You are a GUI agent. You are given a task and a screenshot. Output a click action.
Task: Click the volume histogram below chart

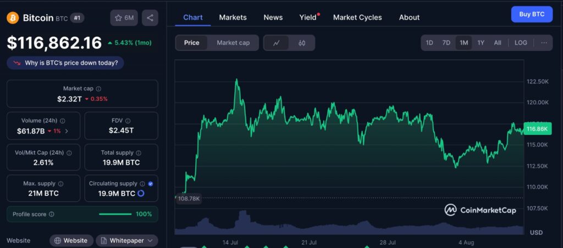click(349, 224)
